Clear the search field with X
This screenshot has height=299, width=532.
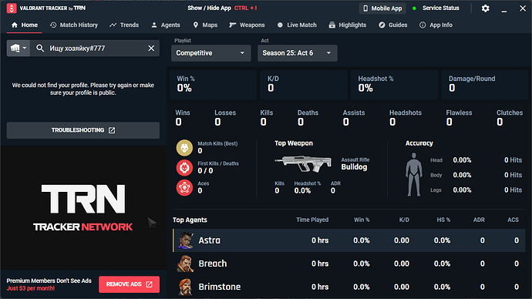[151, 48]
